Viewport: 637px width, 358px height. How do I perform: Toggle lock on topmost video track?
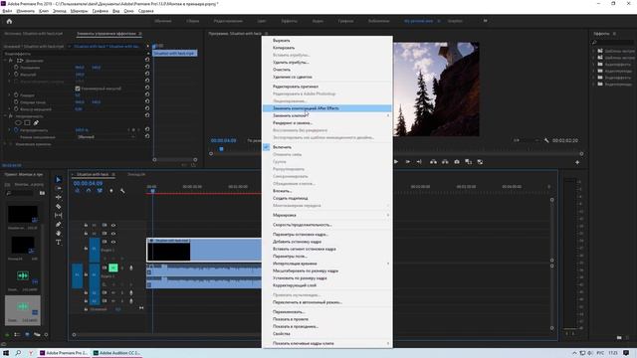[86, 225]
